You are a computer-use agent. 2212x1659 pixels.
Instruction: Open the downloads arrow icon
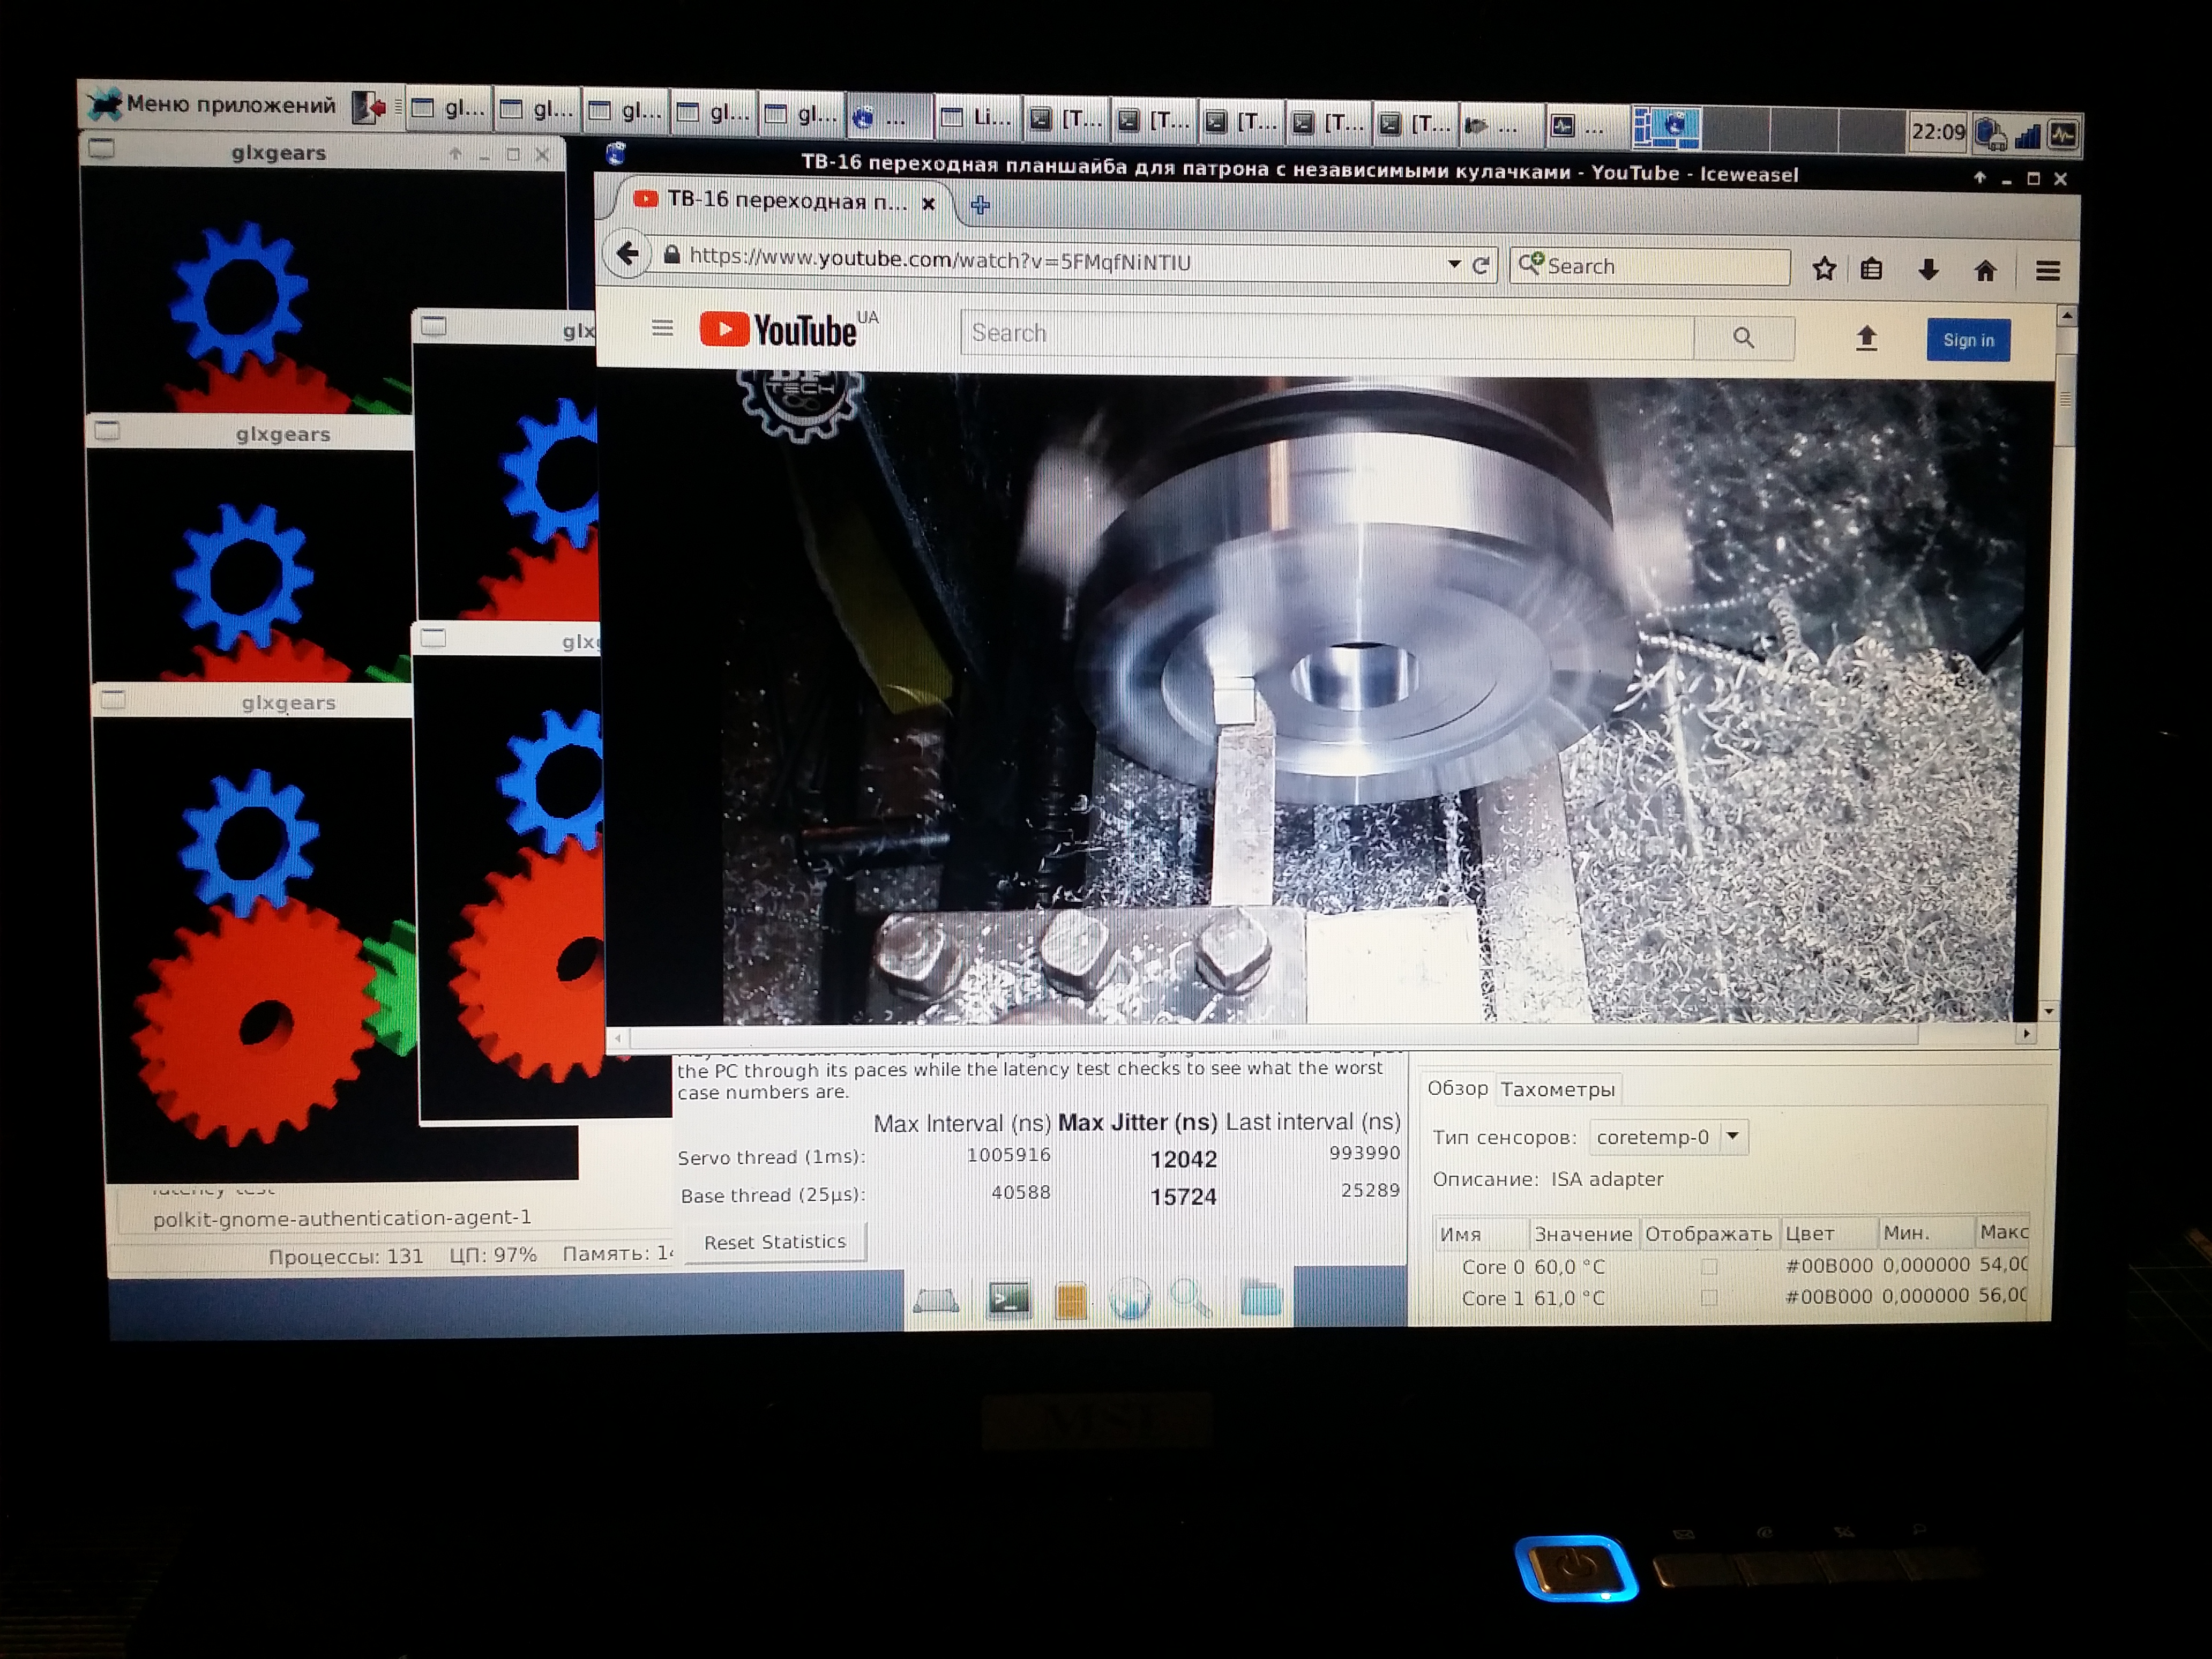pos(1928,269)
